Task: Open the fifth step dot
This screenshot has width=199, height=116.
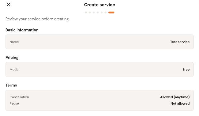Action: pyautogui.click(x=102, y=13)
